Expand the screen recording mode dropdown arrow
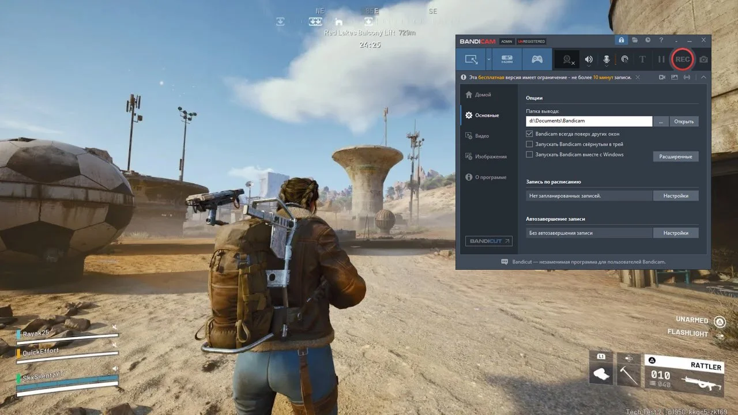The height and width of the screenshot is (415, 738). point(489,59)
